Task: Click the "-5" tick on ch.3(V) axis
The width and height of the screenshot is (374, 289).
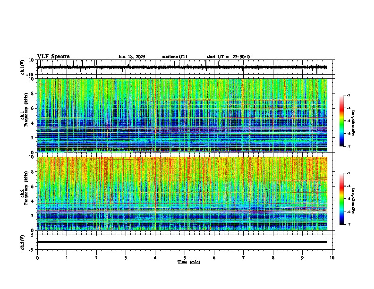Action: coord(32,250)
